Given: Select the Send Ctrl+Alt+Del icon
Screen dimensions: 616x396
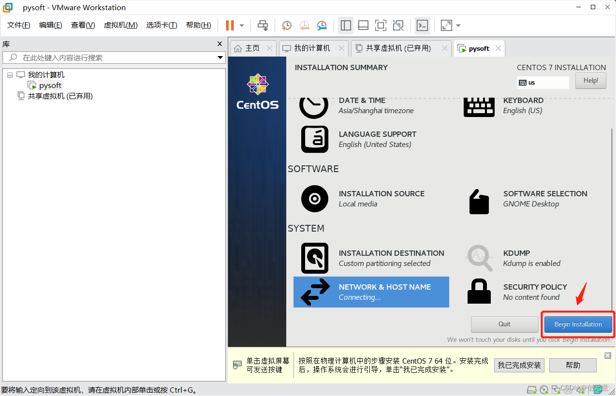Looking at the screenshot, I should tap(263, 25).
